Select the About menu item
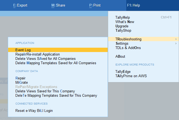The height and width of the screenshot is (120, 179). (x=120, y=57)
